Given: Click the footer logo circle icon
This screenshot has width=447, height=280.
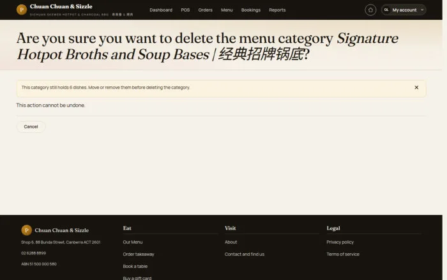Looking at the screenshot, I should [x=27, y=230].
